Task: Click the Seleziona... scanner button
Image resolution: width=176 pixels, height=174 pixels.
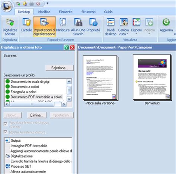Action: (x=59, y=68)
